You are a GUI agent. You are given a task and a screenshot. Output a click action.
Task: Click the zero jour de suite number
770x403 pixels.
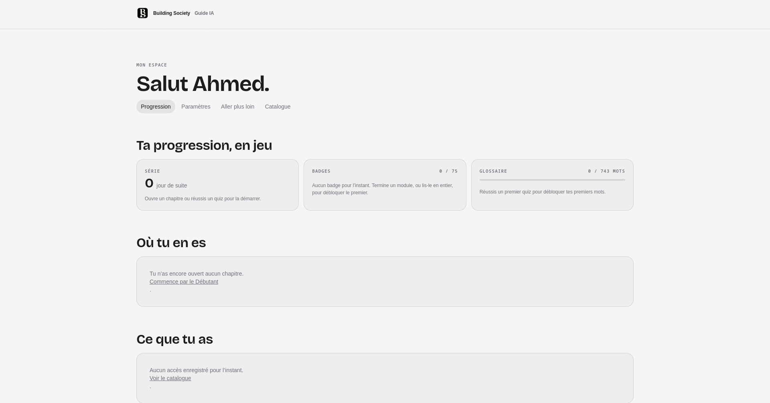click(149, 183)
